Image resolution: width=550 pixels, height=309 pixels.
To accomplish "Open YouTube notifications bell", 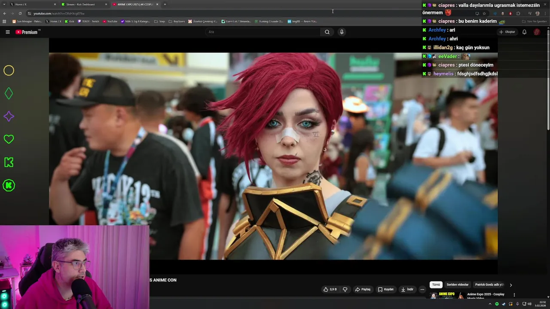I will (x=524, y=32).
